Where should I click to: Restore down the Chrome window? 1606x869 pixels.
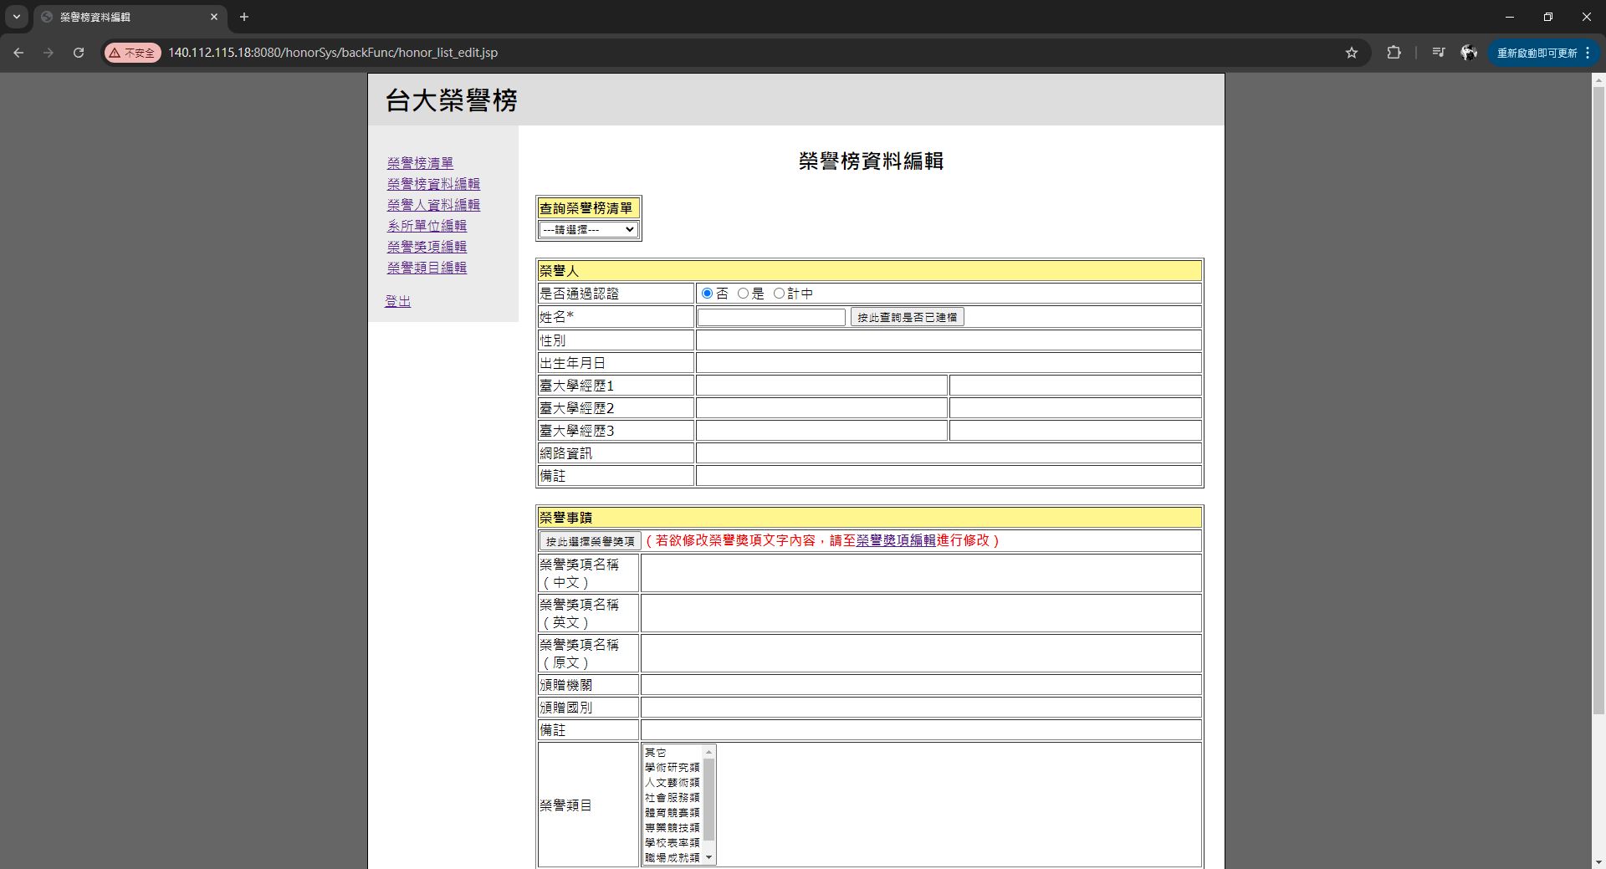(x=1548, y=17)
